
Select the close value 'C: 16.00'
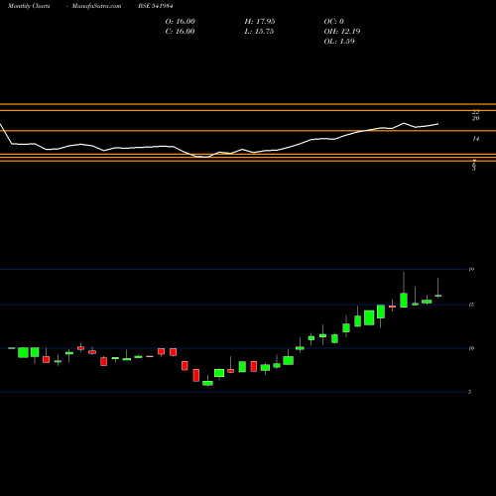coord(180,32)
